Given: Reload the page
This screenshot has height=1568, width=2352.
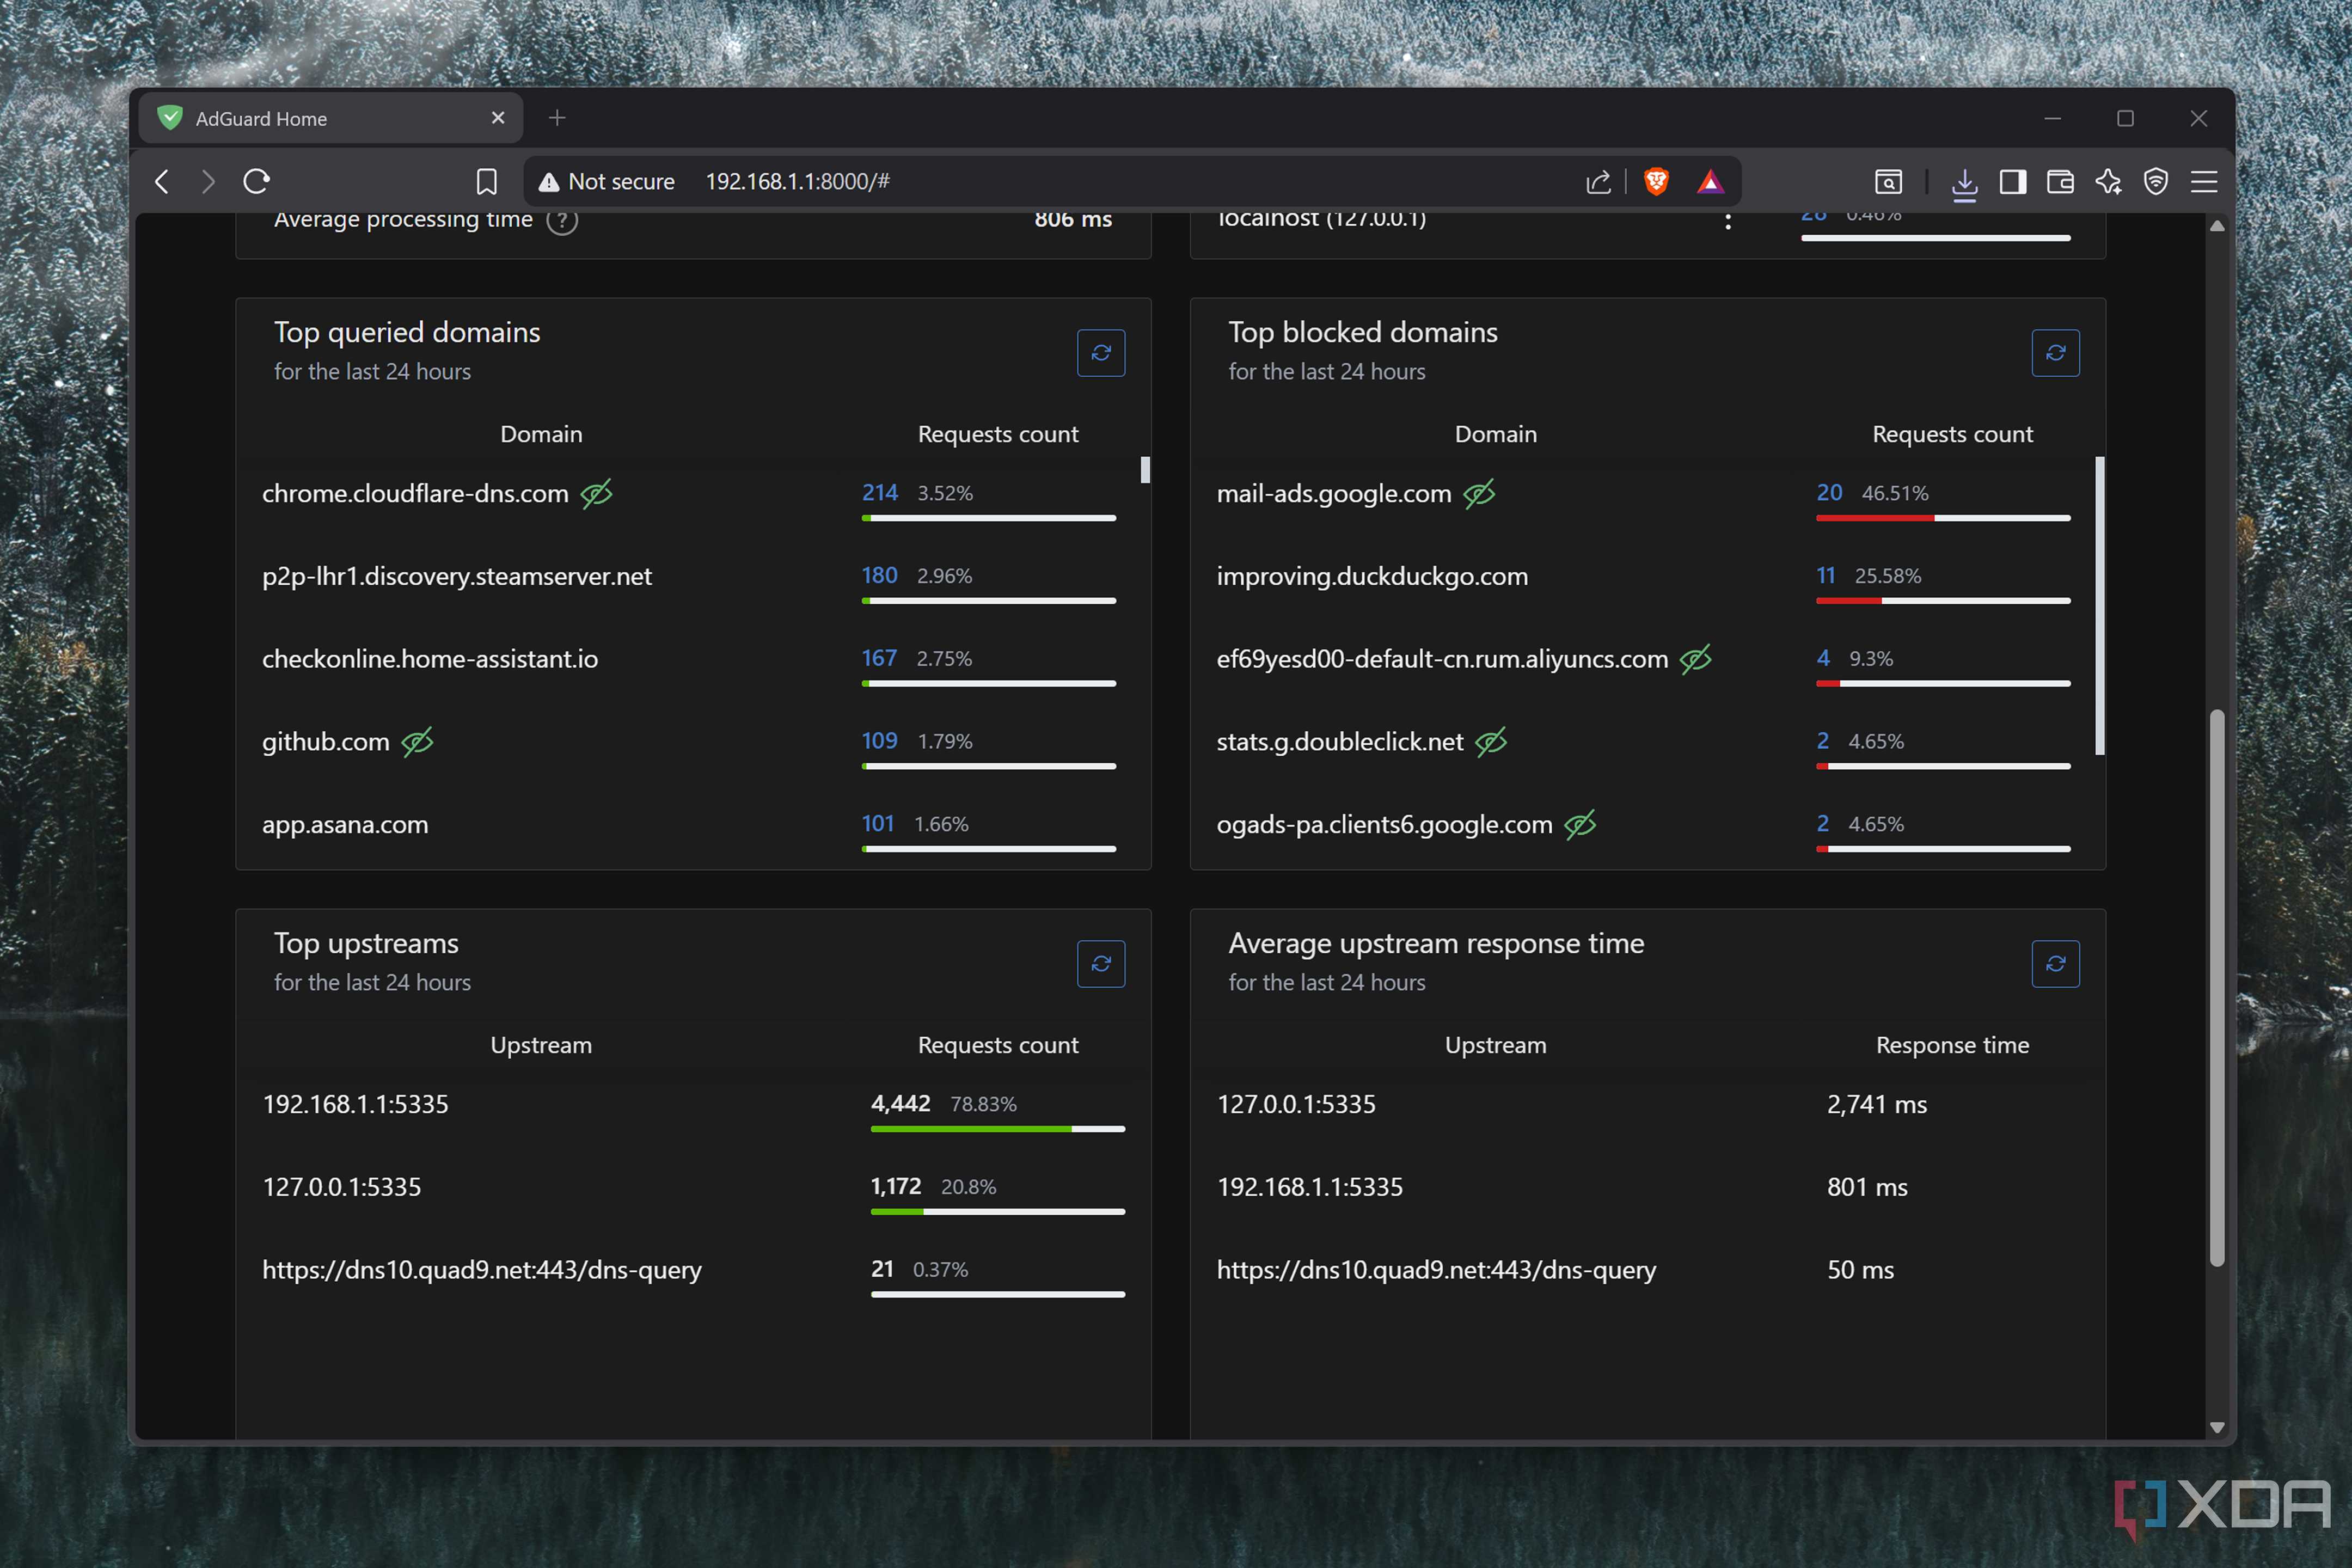Looking at the screenshot, I should tap(257, 182).
